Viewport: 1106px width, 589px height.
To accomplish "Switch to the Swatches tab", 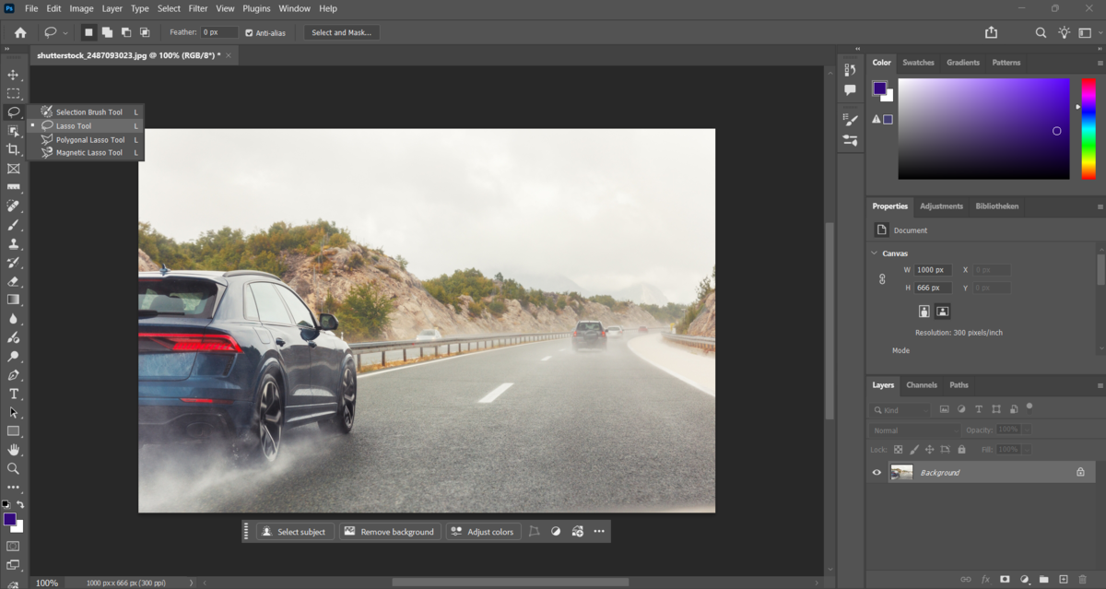I will [x=918, y=63].
